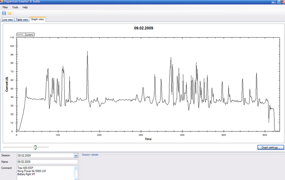The width and height of the screenshot is (285, 180).
Task: Expand the Session dropdown arrow
Action: [76, 155]
